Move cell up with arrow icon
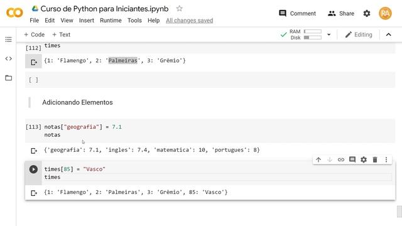The width and height of the screenshot is (402, 226). (x=318, y=159)
